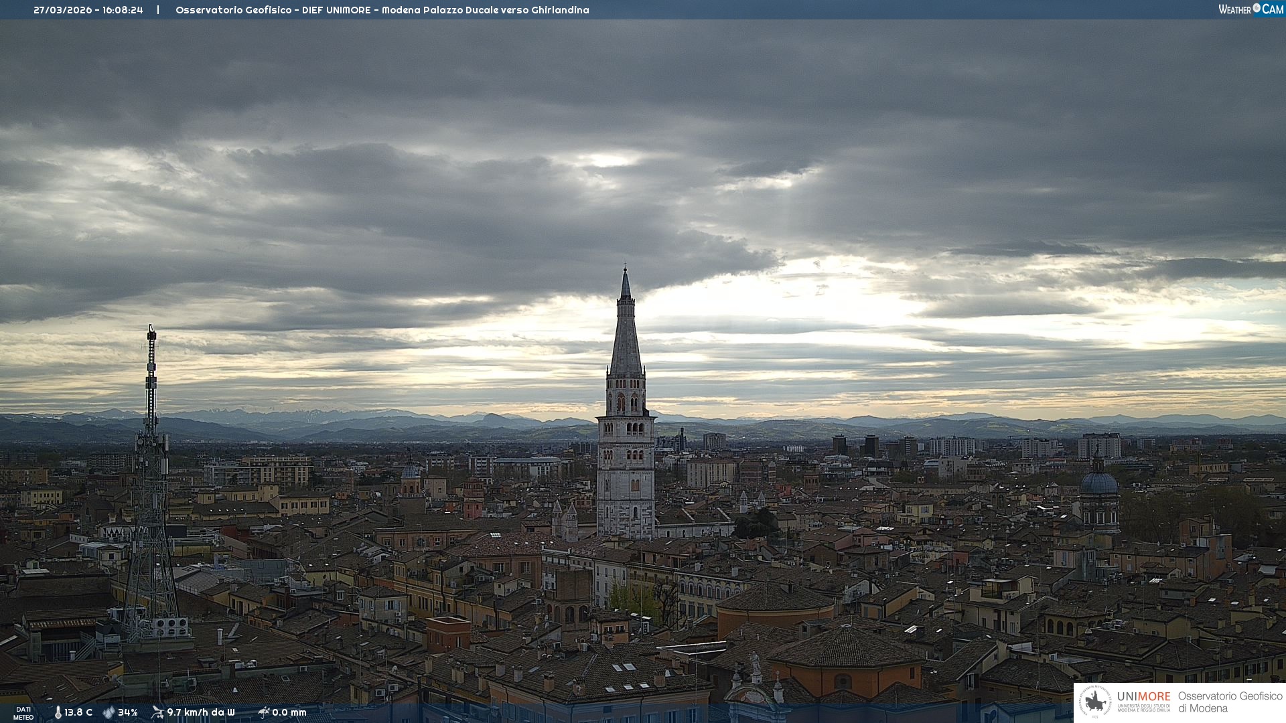Viewport: 1286px width, 723px height.
Task: Click the UNIMORE wordmark in the logo
Action: (x=1143, y=696)
